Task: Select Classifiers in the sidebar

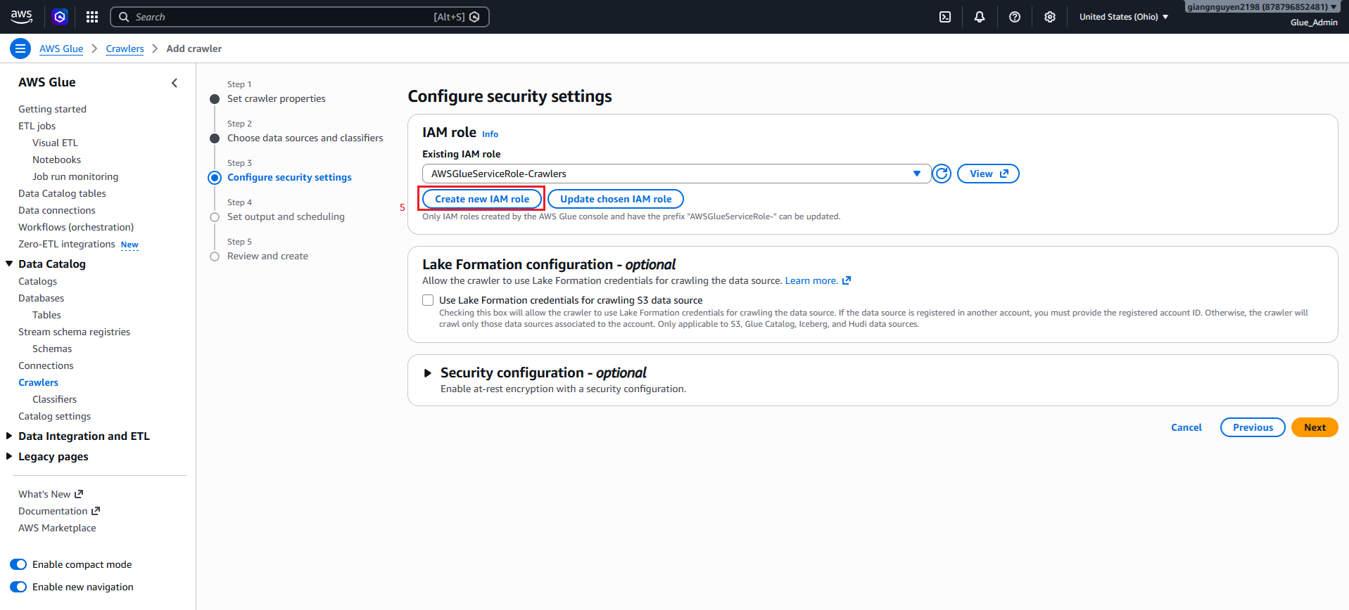Action: 54,399
